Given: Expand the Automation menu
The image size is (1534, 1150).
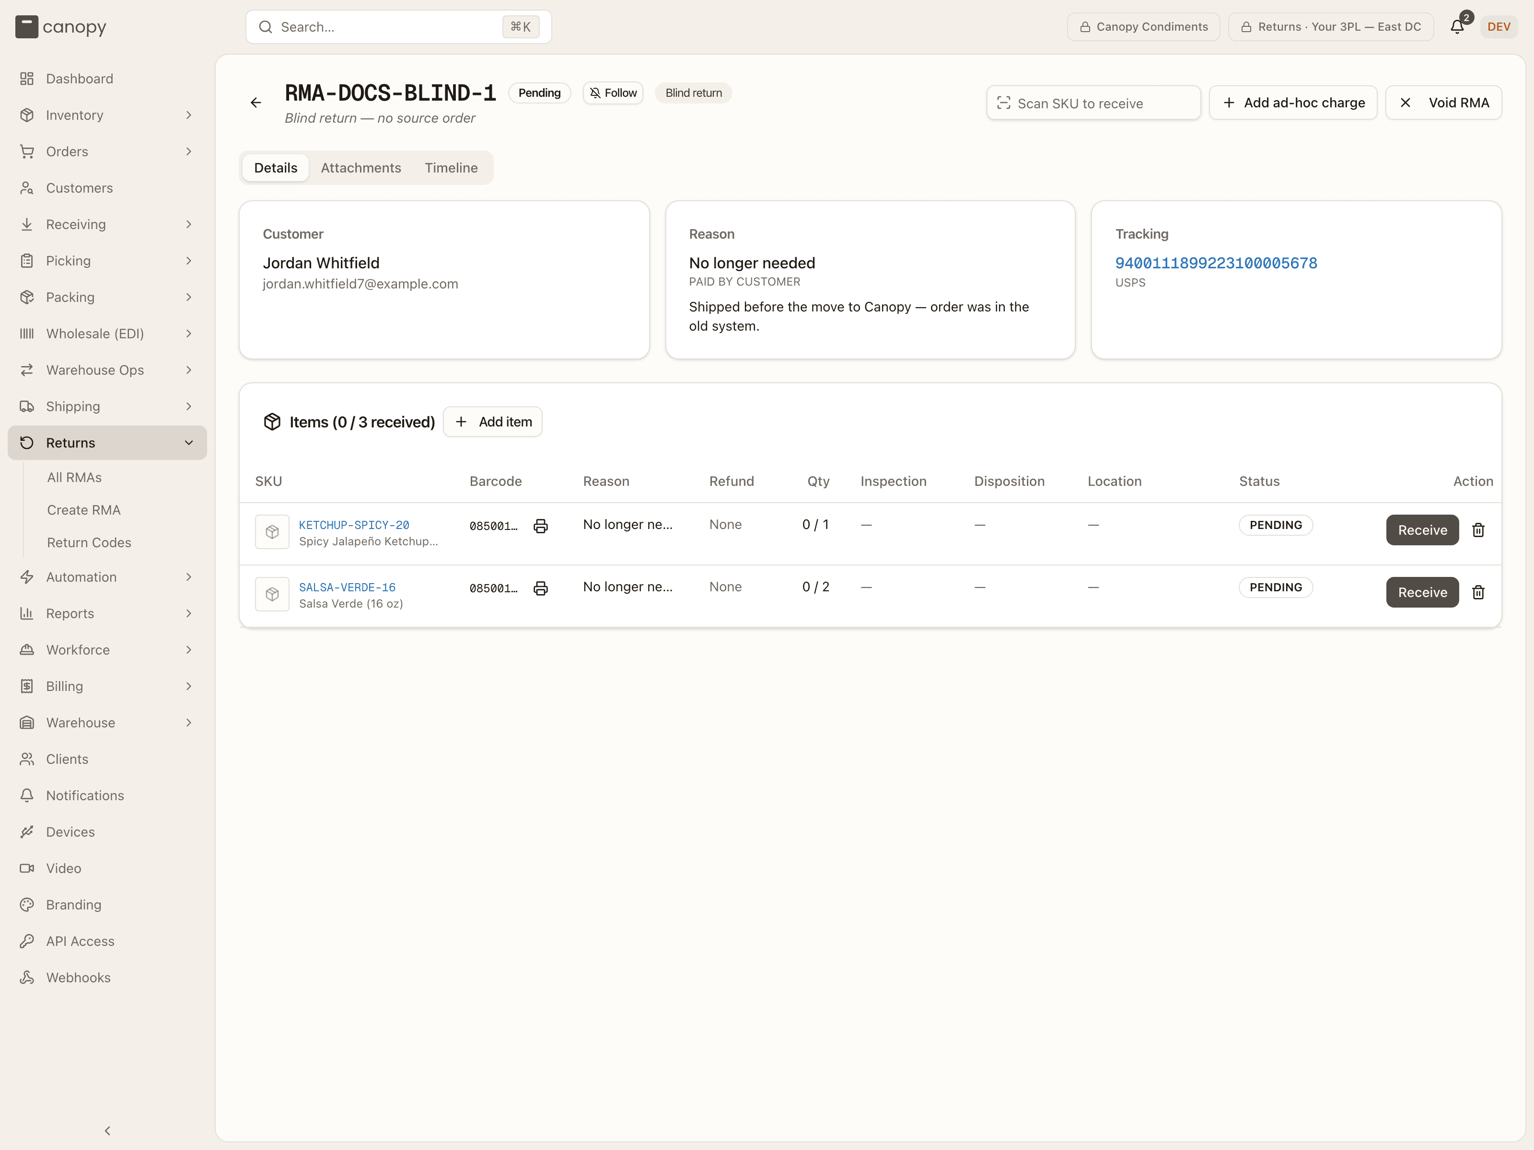Looking at the screenshot, I should (x=107, y=577).
